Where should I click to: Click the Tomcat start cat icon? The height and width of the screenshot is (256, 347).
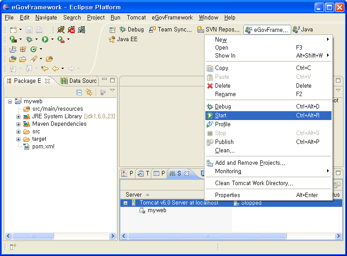61,29
